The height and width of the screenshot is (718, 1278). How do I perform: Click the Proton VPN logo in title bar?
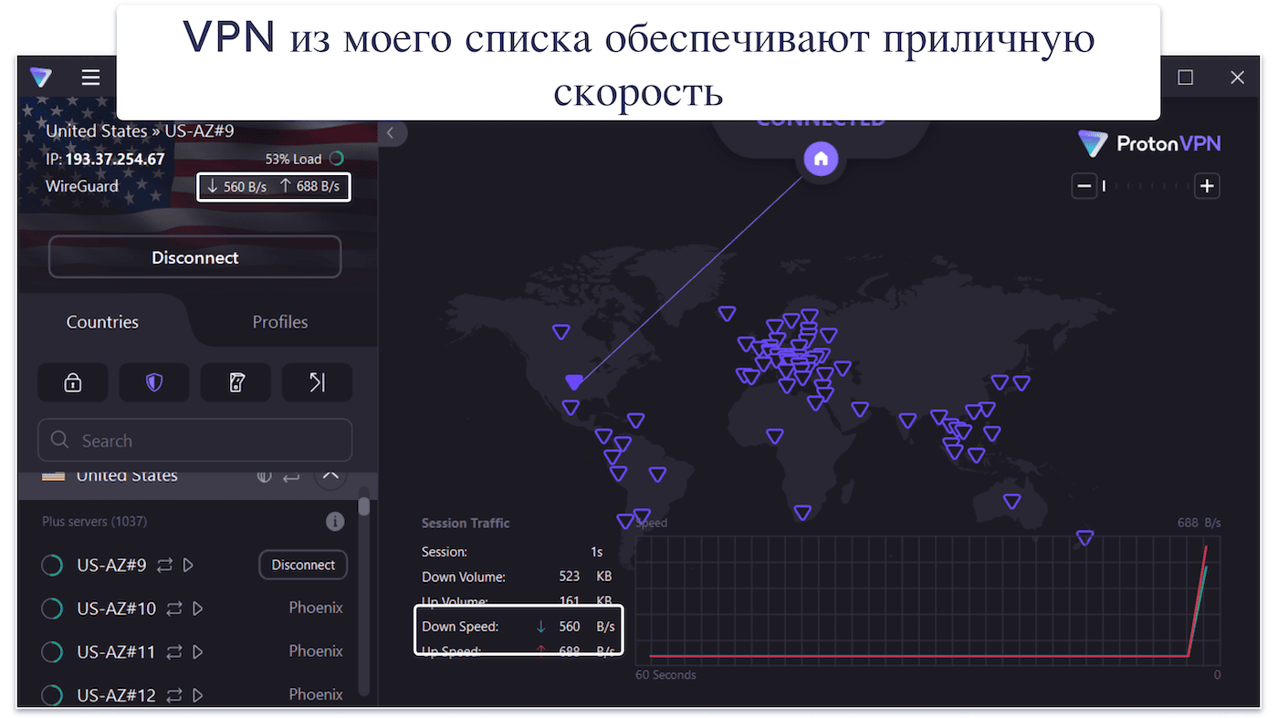click(x=41, y=78)
